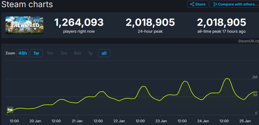Click the 20 Jan axis label
Screen dimensions: 259x125
tap(35, 121)
